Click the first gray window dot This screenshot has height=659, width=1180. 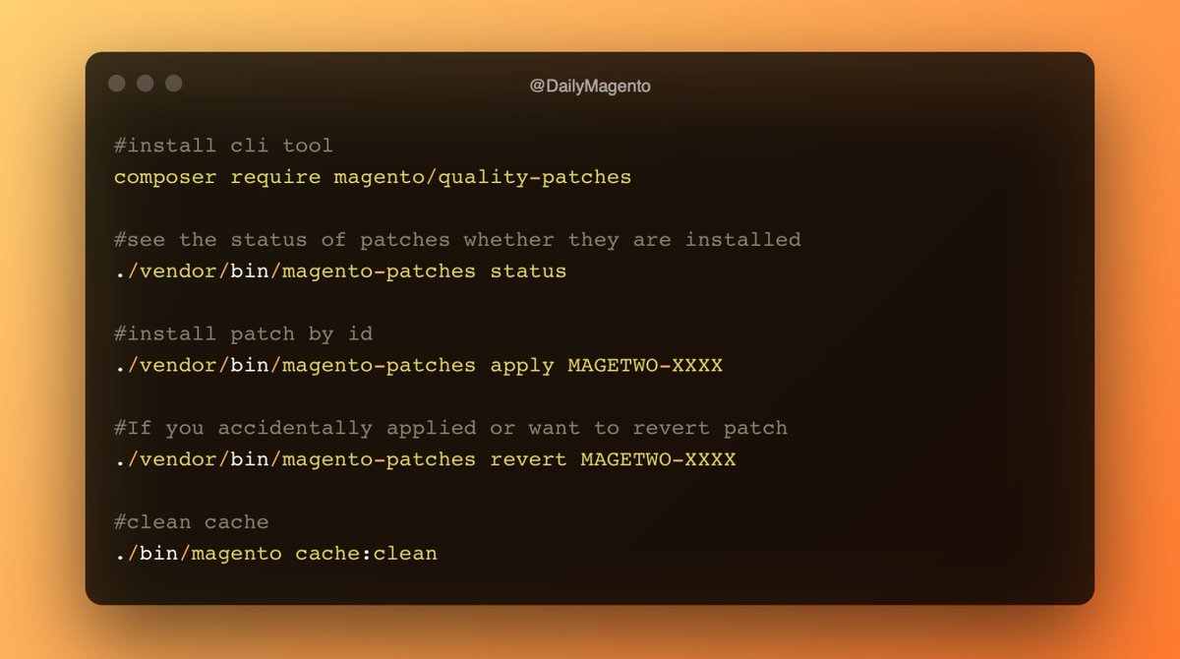117,84
